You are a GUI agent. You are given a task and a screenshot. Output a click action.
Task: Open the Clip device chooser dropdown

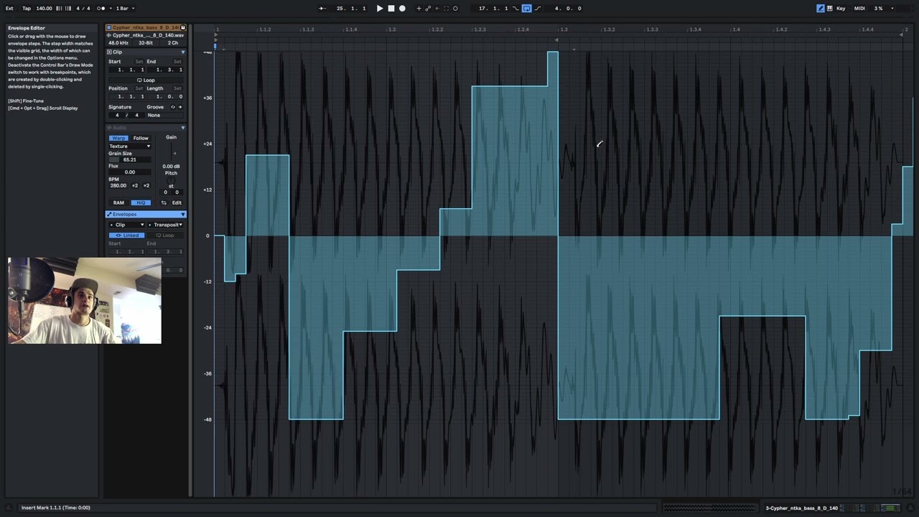[x=127, y=225]
